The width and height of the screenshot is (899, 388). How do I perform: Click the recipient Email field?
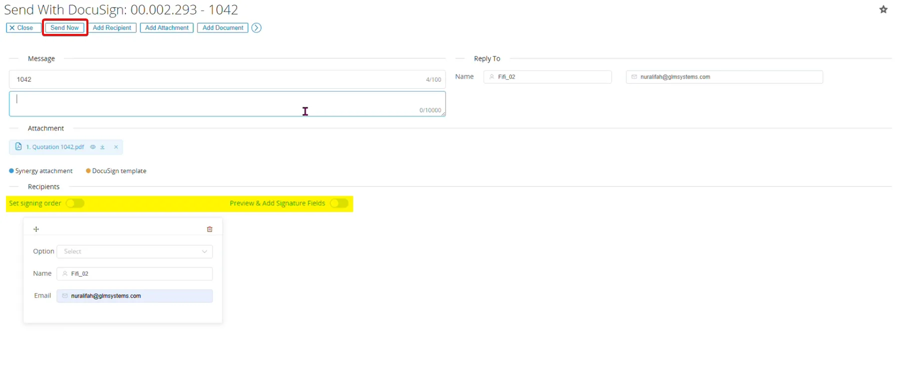[135, 296]
